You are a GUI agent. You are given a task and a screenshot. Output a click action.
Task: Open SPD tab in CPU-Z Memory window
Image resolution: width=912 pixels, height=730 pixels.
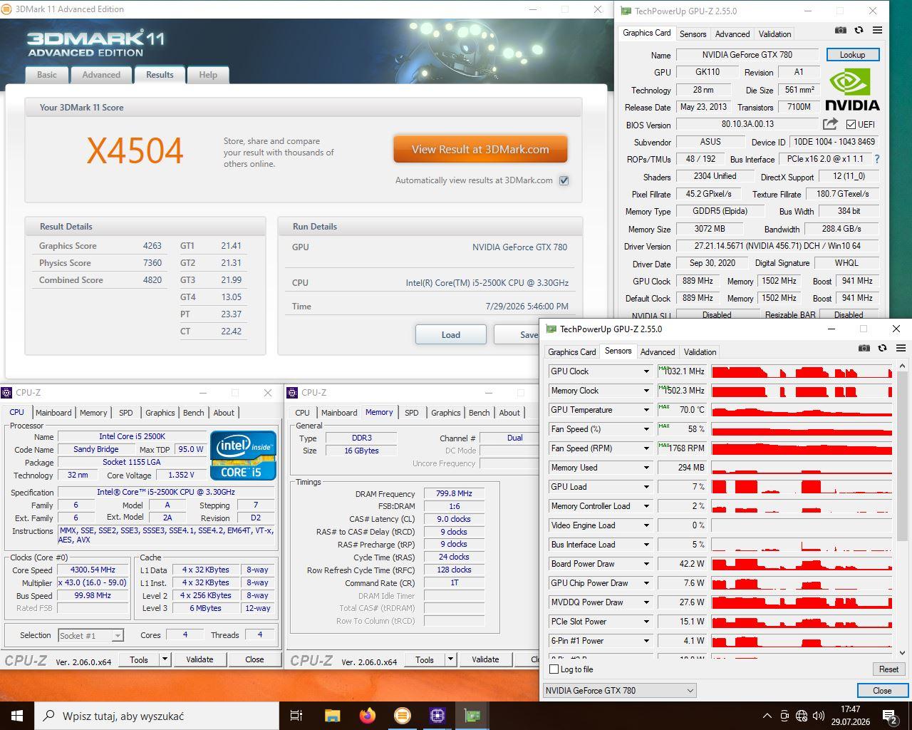(x=412, y=413)
